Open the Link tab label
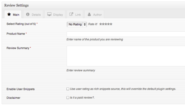 (x=78, y=15)
